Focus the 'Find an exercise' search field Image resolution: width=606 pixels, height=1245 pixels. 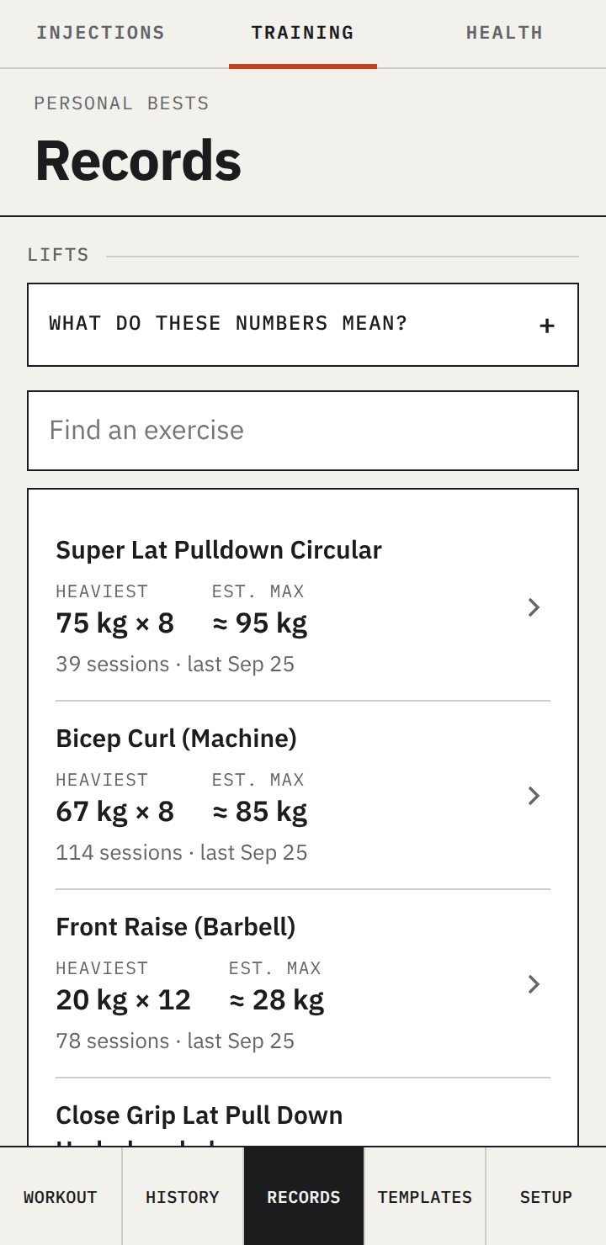coord(303,431)
